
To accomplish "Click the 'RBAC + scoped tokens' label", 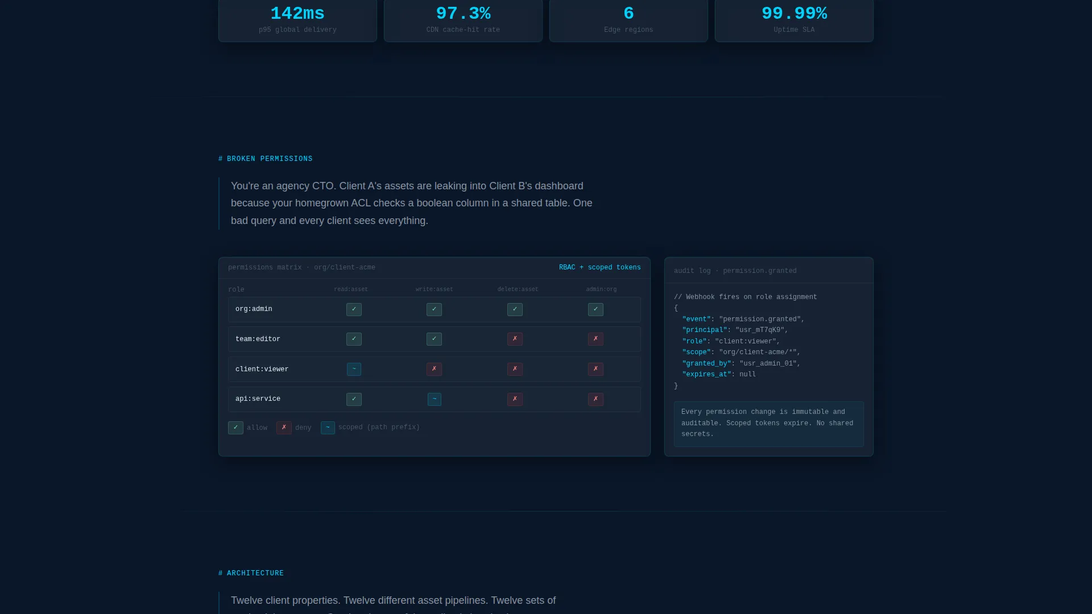I will (x=599, y=268).
